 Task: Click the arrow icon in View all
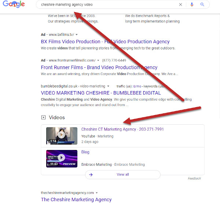[91, 174]
